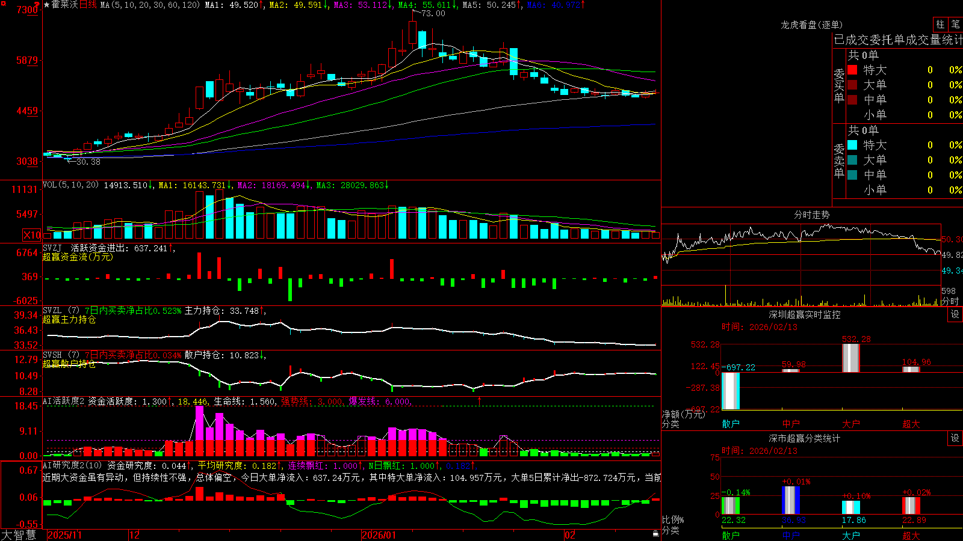Click the teal 大单 sell-order swatch
This screenshot has width=963, height=541.
point(852,160)
